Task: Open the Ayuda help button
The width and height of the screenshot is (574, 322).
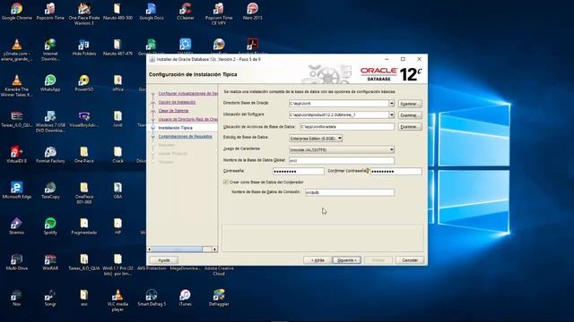Action: click(x=163, y=260)
